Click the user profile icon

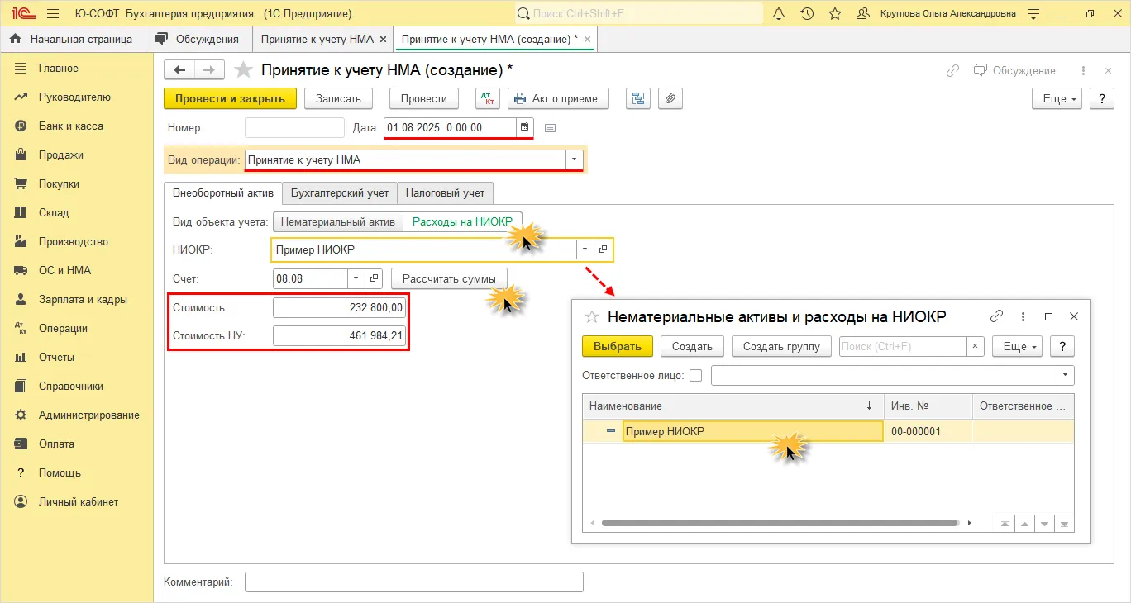[x=863, y=13]
